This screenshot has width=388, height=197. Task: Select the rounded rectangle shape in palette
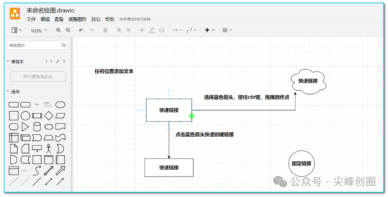tap(25, 105)
